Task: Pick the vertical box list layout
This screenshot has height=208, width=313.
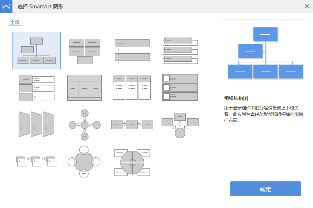Action: [x=180, y=51]
